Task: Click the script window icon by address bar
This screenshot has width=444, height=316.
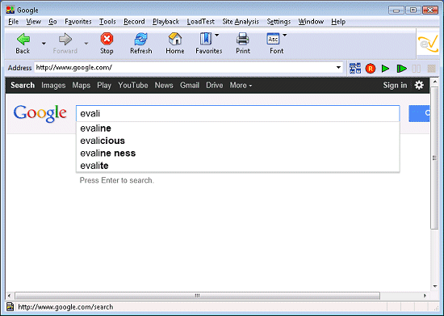Action: click(355, 69)
